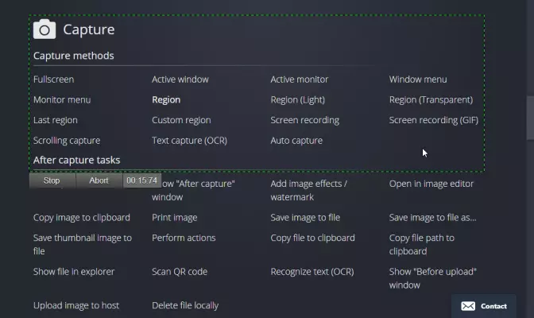This screenshot has width=534, height=318.
Task: Open Upload image to host link
Action: coord(76,305)
